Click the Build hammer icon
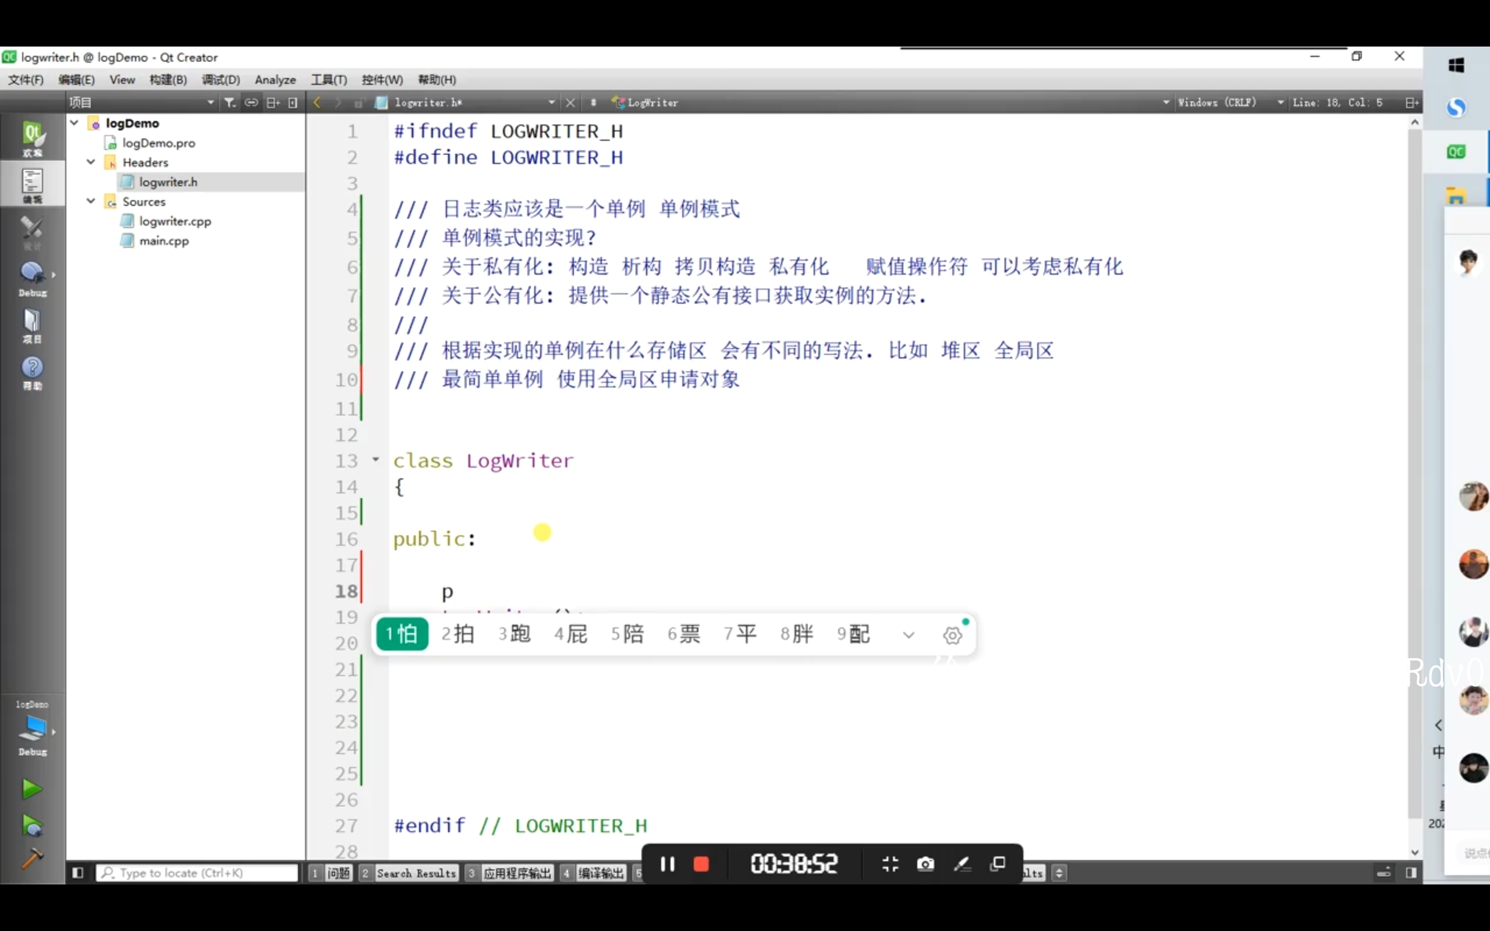This screenshot has width=1490, height=931. click(x=31, y=858)
